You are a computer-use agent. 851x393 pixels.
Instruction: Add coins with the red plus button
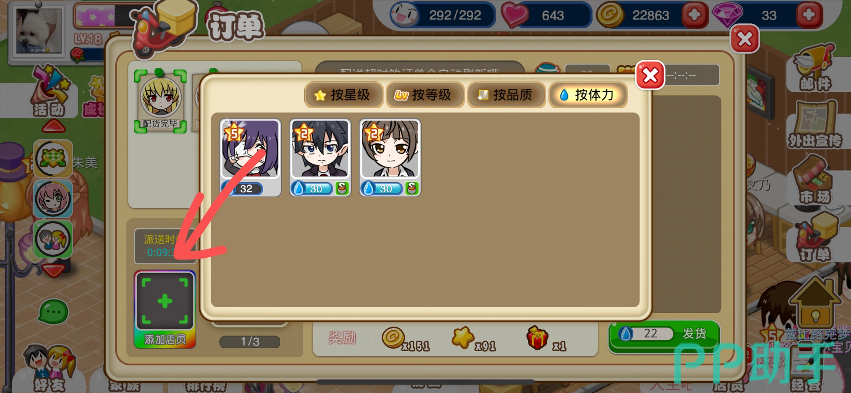694,15
